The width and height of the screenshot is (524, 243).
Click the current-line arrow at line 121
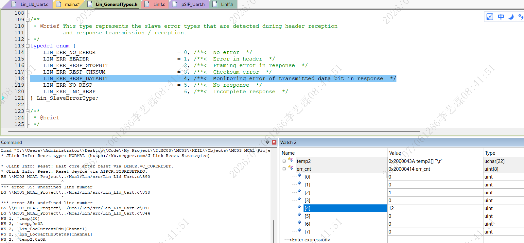point(3,98)
